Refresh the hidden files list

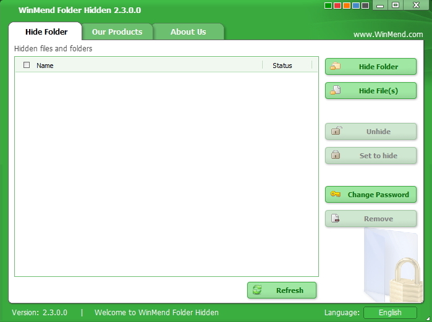click(282, 290)
